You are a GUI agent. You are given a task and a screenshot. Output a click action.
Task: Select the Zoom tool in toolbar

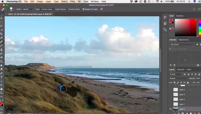coord(2,93)
